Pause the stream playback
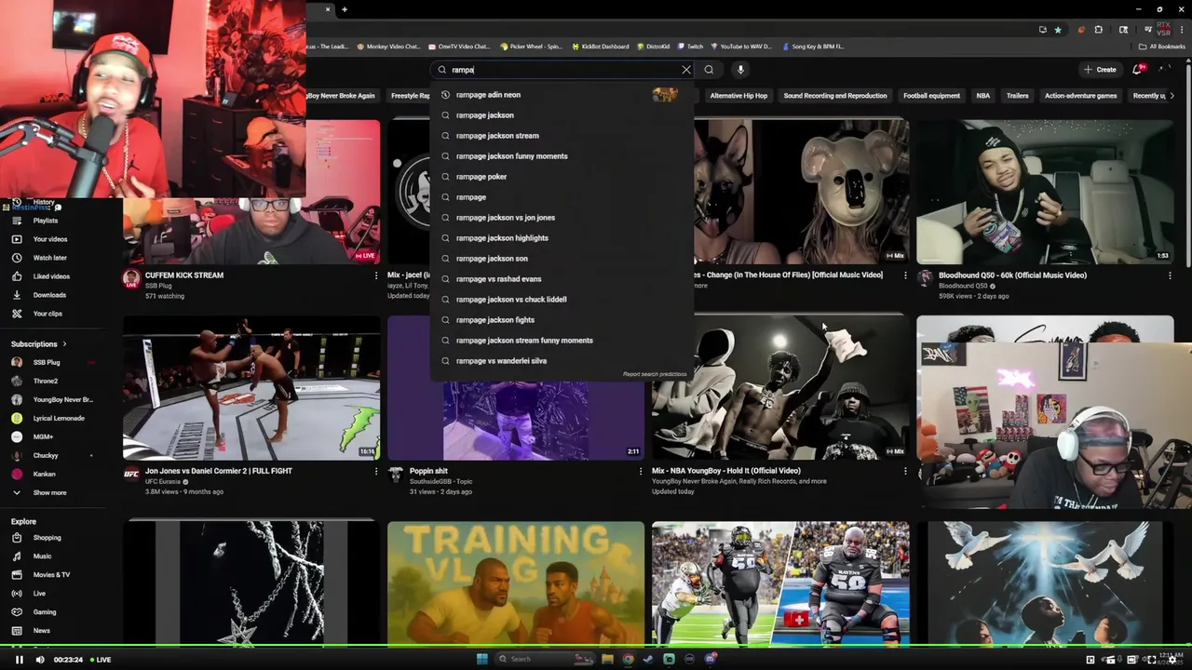This screenshot has height=670, width=1192. [19, 660]
